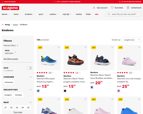
Task: Expand the outdoor menu
Action: click(x=54, y=14)
